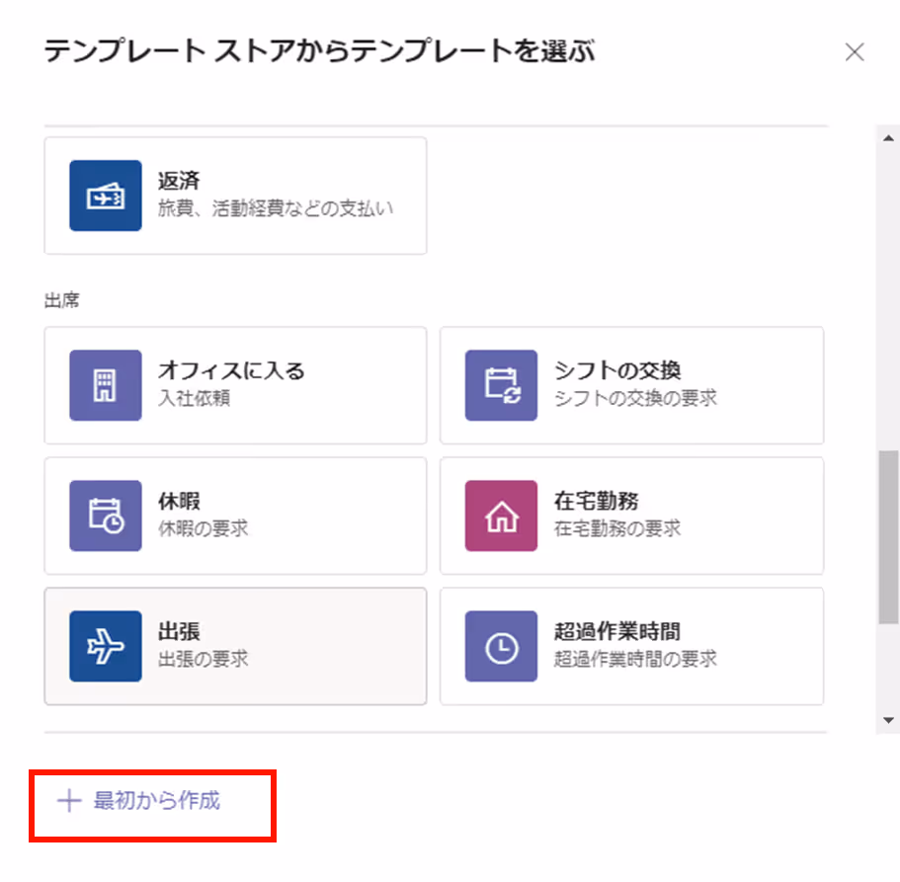Click 最初から作成 to create from scratch

point(157,800)
